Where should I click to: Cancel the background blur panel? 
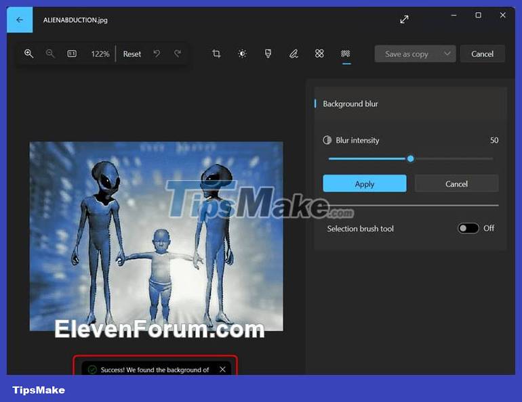[456, 183]
